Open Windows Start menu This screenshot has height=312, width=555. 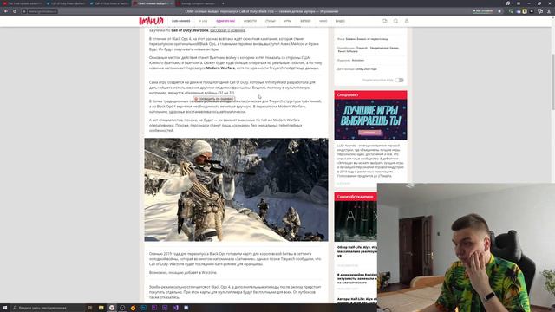coord(5,308)
